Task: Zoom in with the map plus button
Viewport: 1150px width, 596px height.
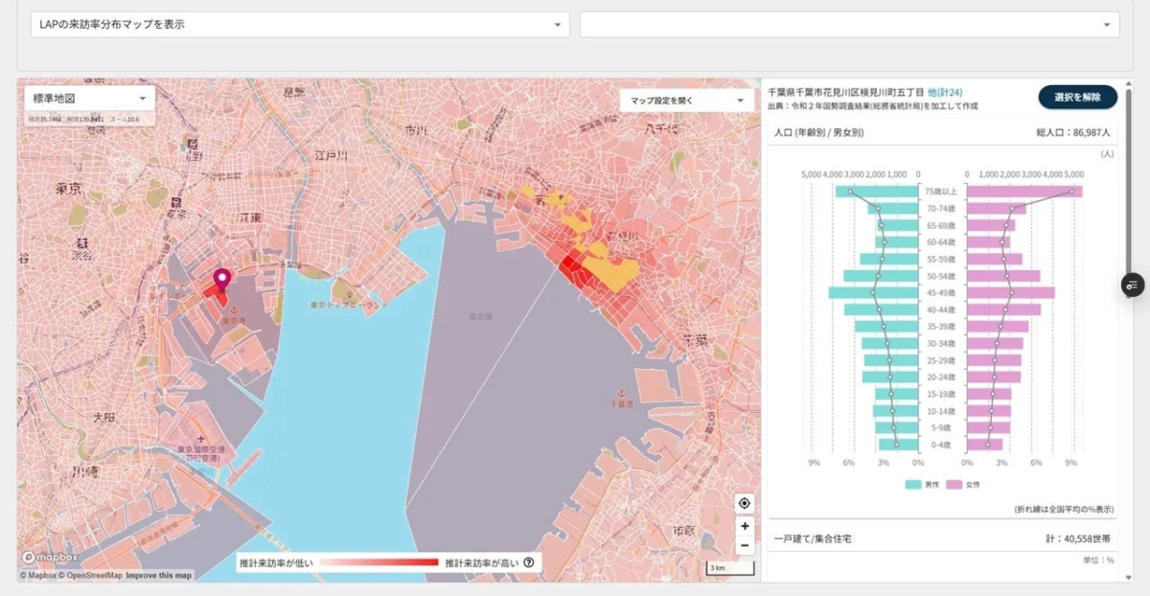Action: pyautogui.click(x=745, y=526)
